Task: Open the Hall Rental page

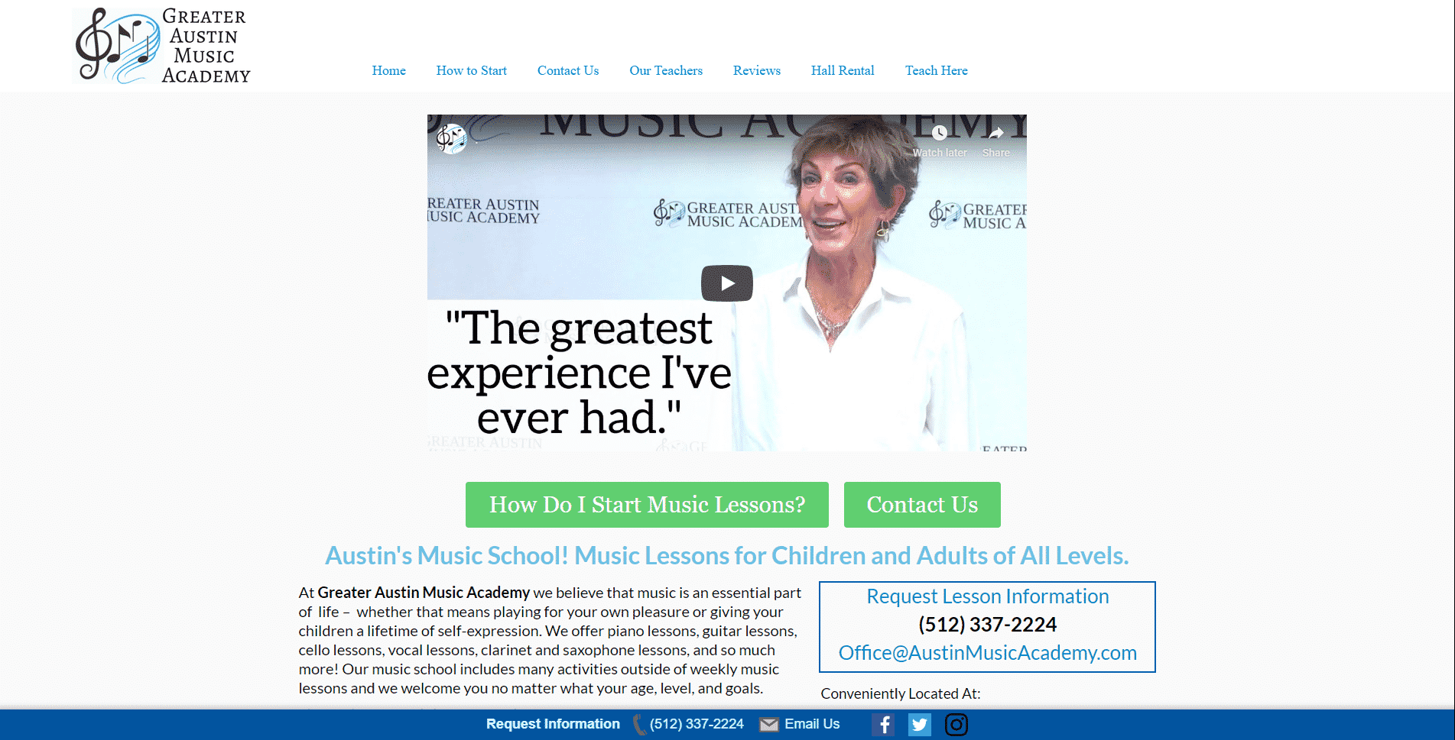Action: tap(842, 70)
